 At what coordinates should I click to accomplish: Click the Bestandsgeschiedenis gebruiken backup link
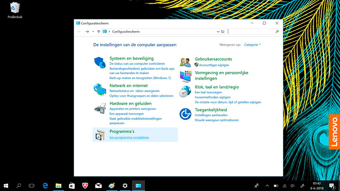142,71
